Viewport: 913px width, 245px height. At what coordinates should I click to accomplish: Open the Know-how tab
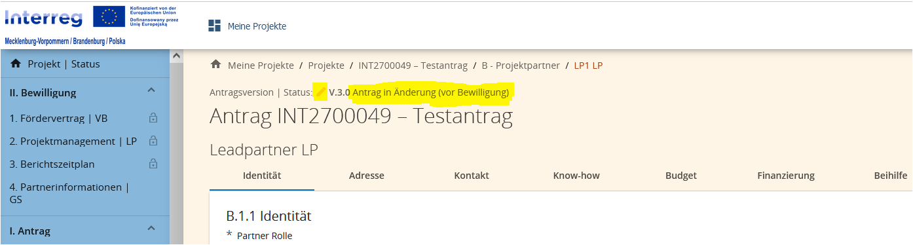click(576, 176)
